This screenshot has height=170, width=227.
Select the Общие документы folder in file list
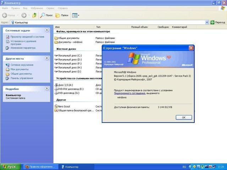(56, 38)
